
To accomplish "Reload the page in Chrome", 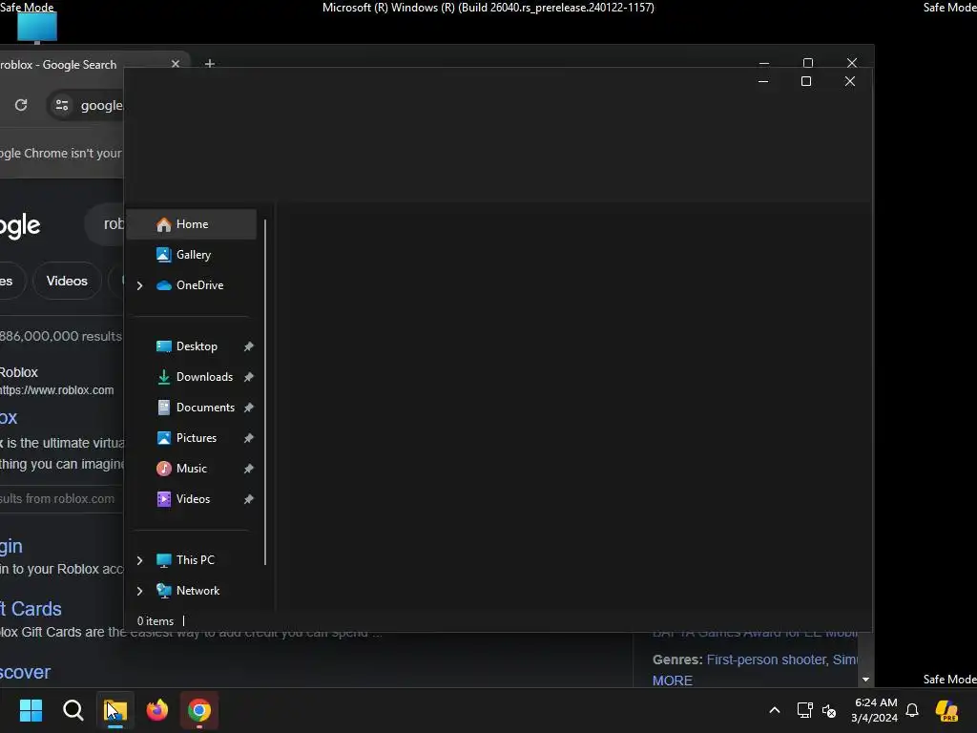I will pyautogui.click(x=21, y=105).
